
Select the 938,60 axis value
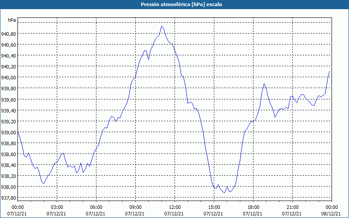click(x=8, y=154)
